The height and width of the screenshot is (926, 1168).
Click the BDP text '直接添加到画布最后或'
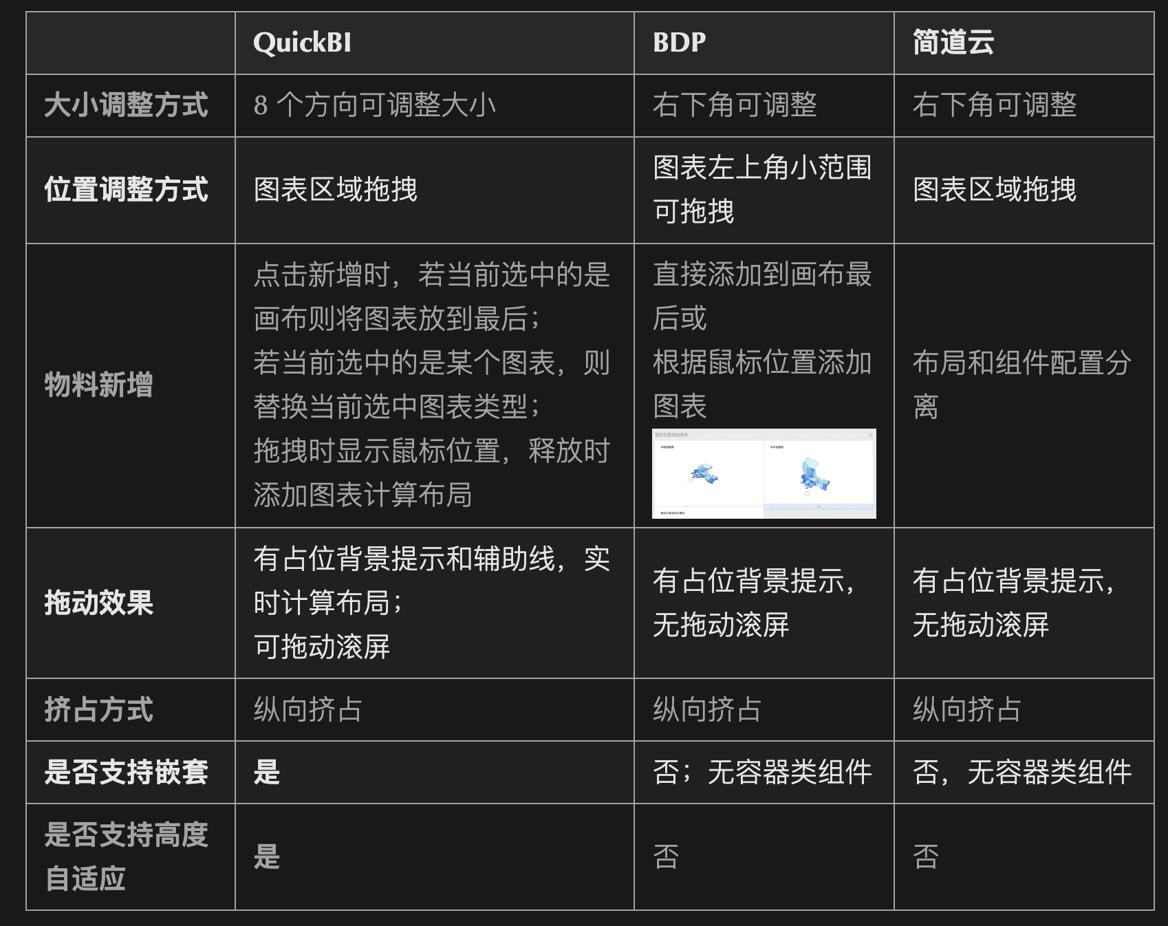pos(762,297)
